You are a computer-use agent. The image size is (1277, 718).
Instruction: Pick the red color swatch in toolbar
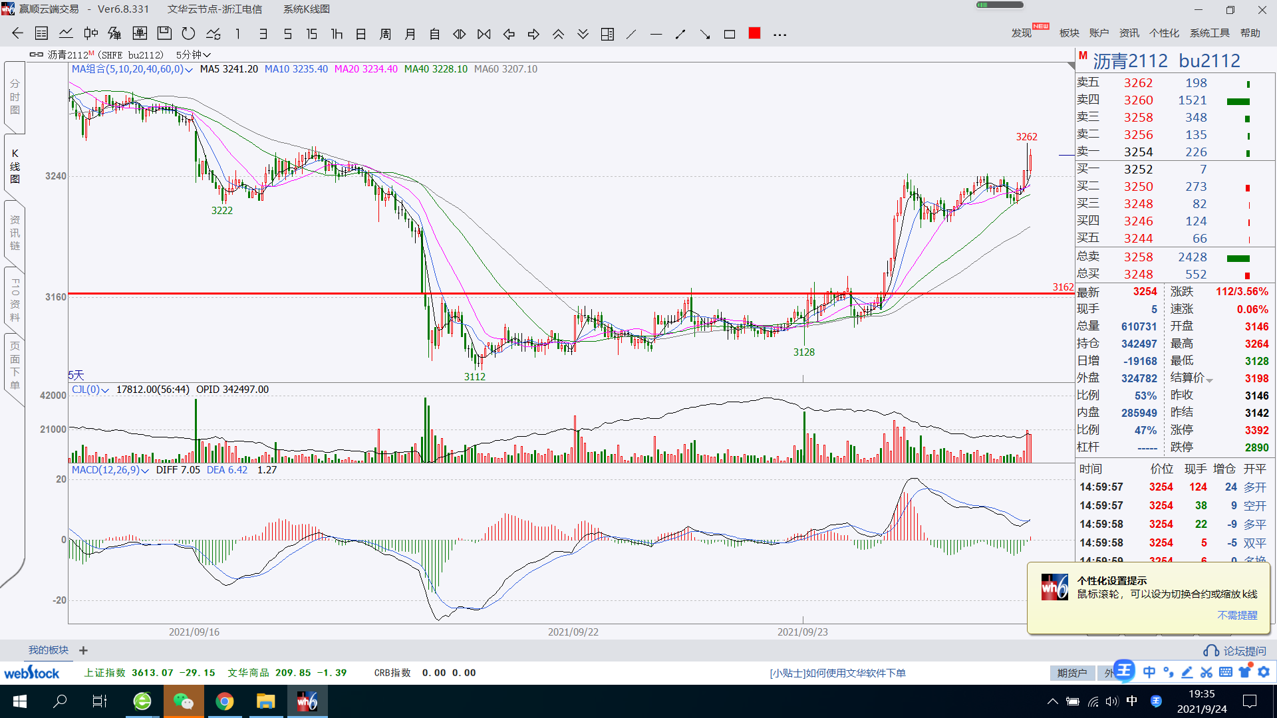[754, 33]
